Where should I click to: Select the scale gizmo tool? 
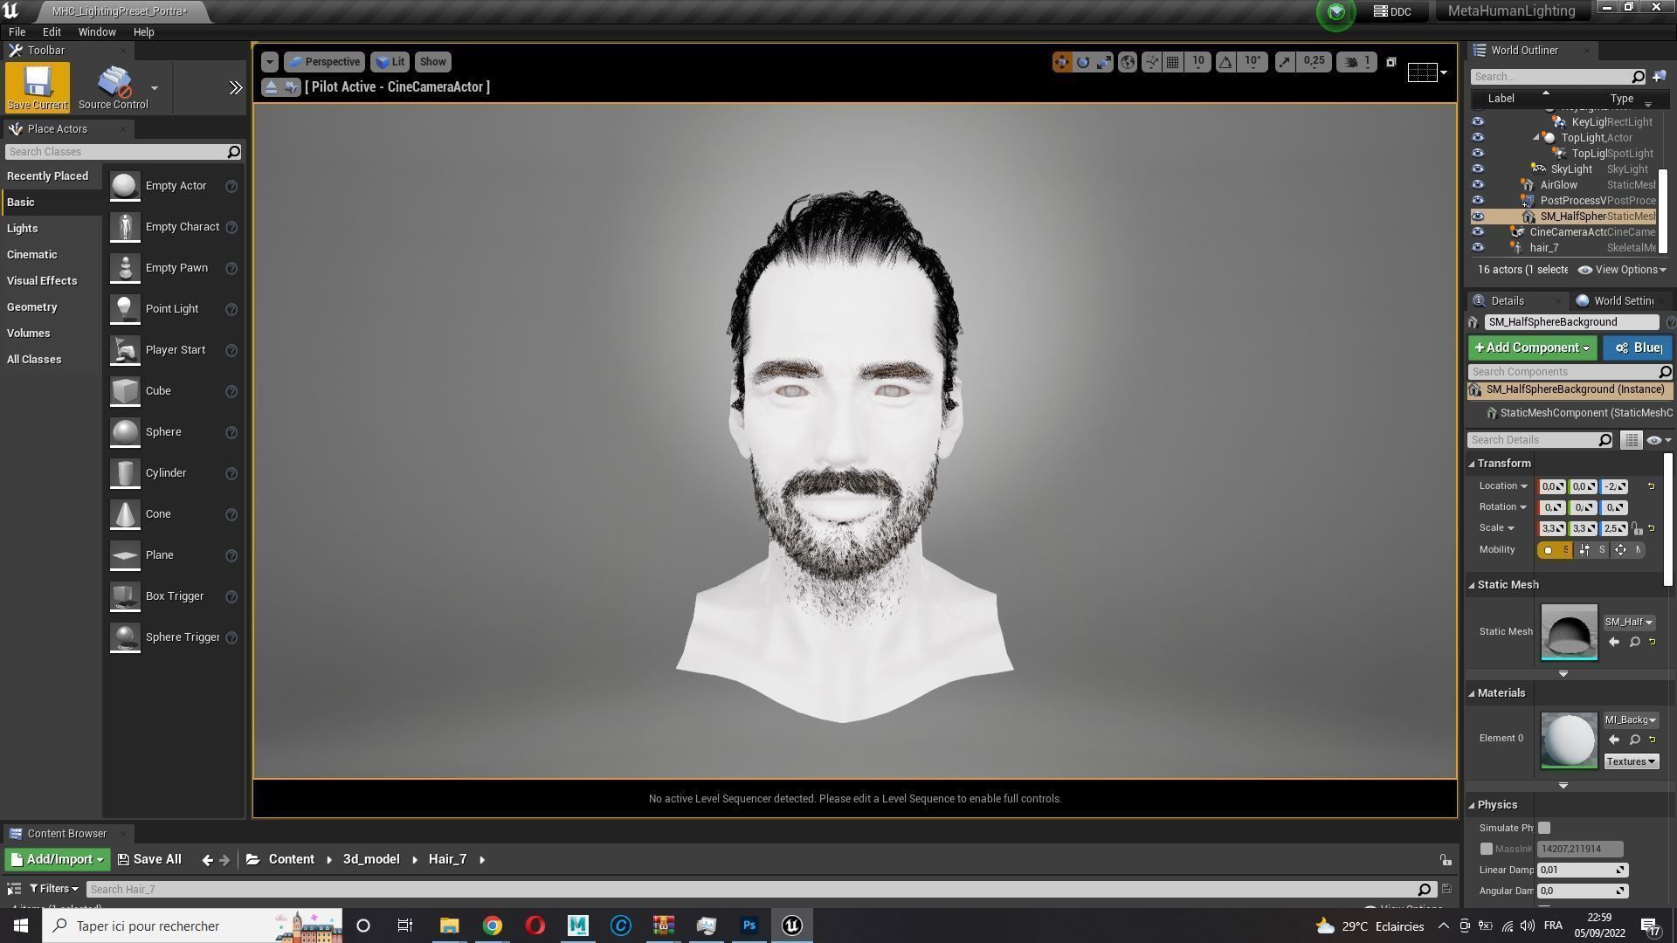coord(1105,62)
